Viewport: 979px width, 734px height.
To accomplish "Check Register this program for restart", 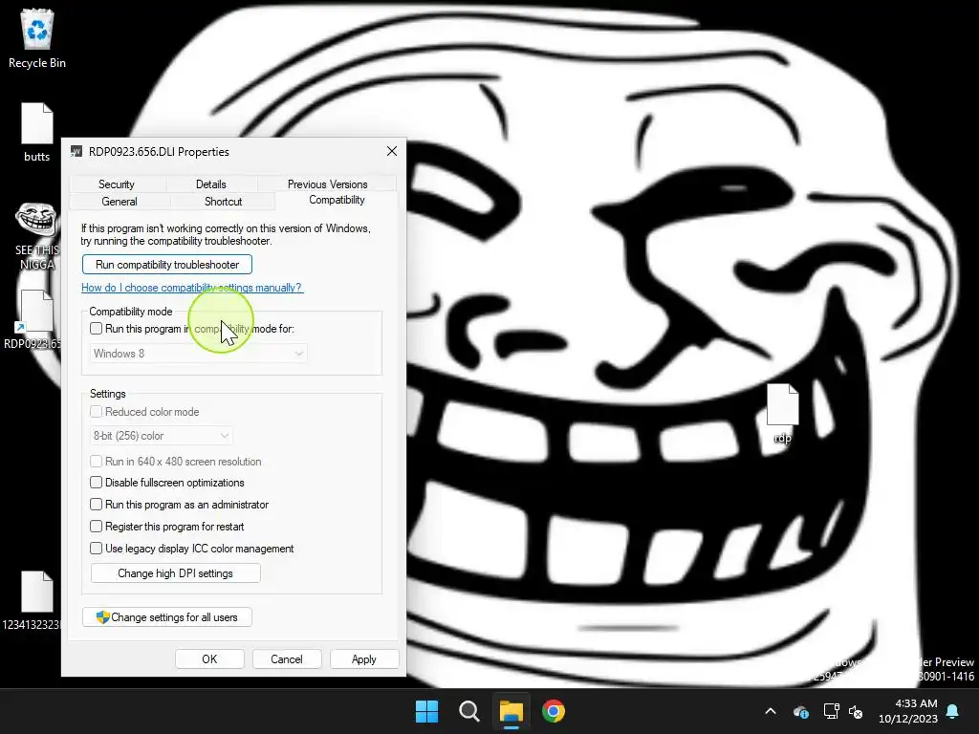I will pyautogui.click(x=97, y=527).
